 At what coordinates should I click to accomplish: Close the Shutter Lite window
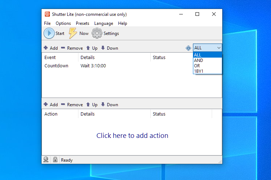[214, 14]
